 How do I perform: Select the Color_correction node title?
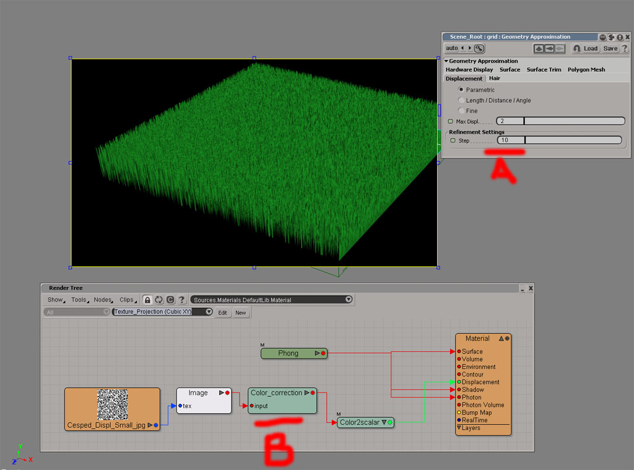pos(277,393)
